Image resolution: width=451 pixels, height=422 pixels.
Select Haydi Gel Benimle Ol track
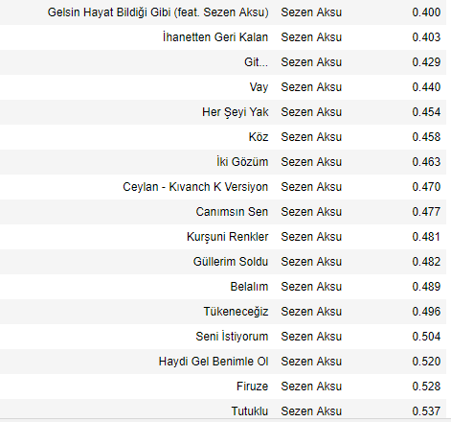tap(214, 362)
